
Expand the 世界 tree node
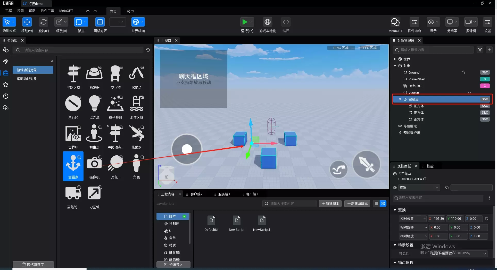[x=395, y=59]
